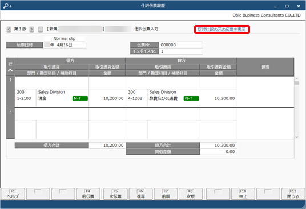Click the small history icon beside version arrows

point(41,29)
